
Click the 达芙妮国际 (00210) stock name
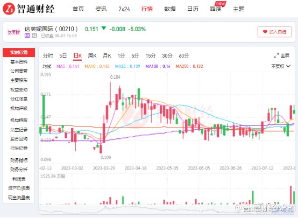[51, 29]
